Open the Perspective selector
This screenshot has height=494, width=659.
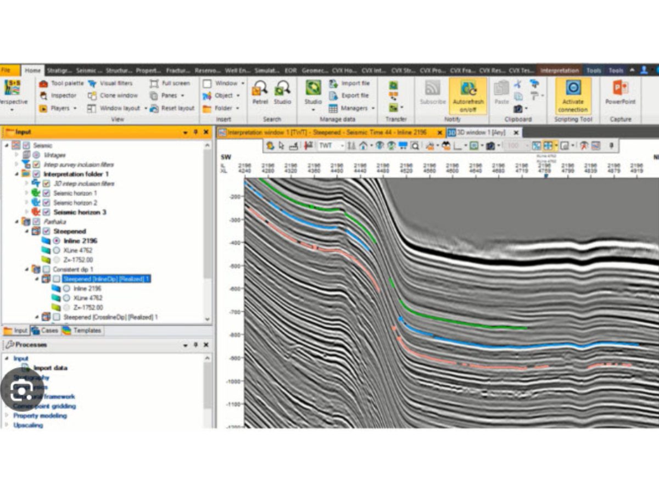(x=13, y=94)
